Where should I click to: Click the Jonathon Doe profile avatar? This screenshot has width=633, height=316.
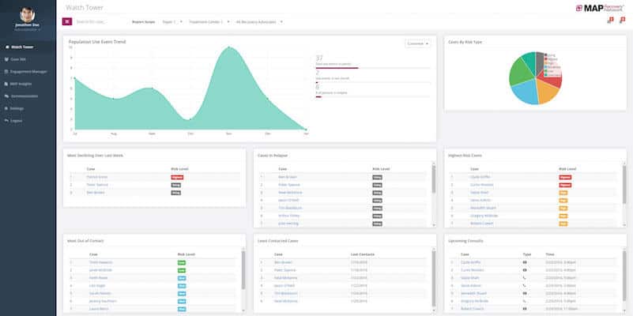coord(27,14)
